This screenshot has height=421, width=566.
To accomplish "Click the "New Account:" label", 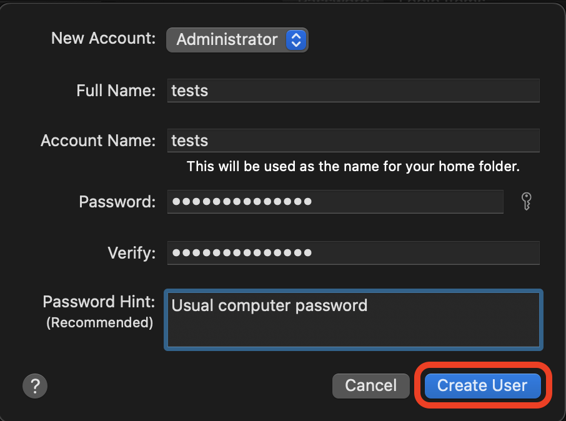I will (x=103, y=38).
